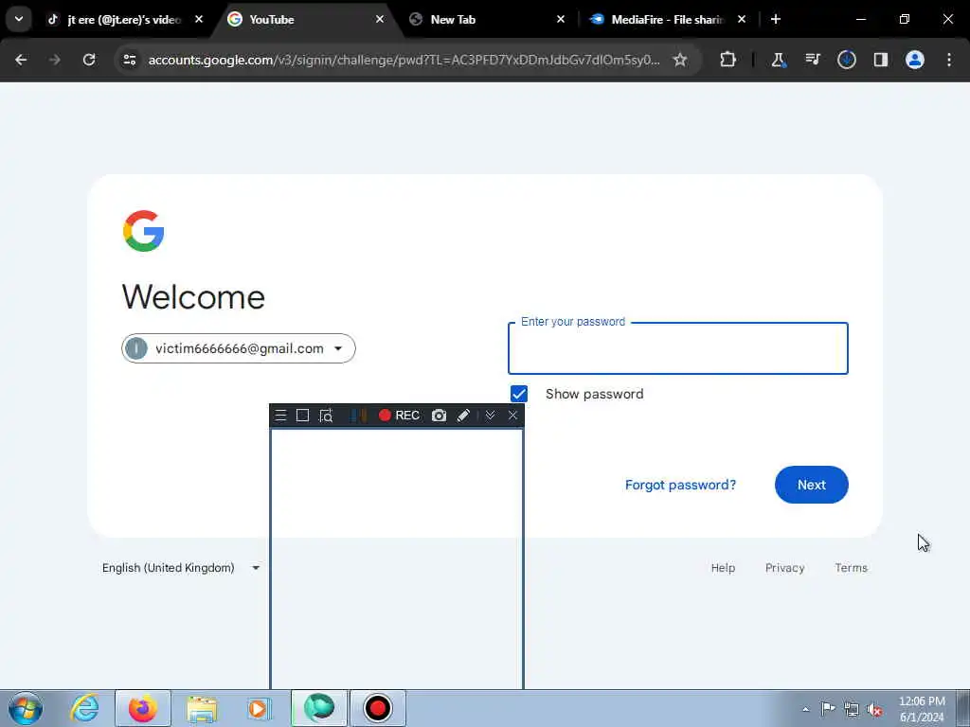Viewport: 970px width, 727px height.
Task: Open the recorder drawing pencil tool
Action: point(463,416)
